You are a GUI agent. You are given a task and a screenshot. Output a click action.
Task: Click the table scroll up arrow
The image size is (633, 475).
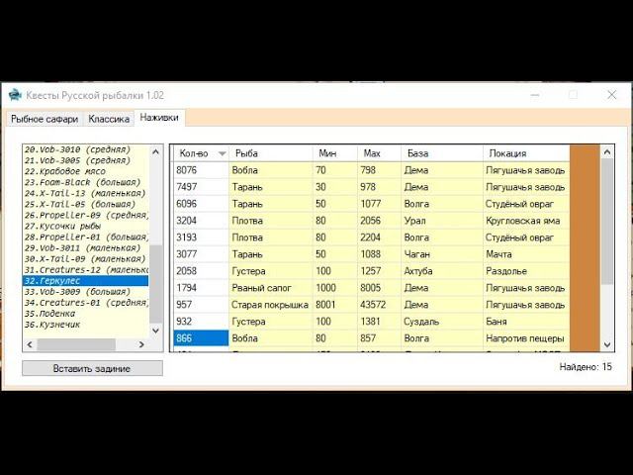click(607, 151)
